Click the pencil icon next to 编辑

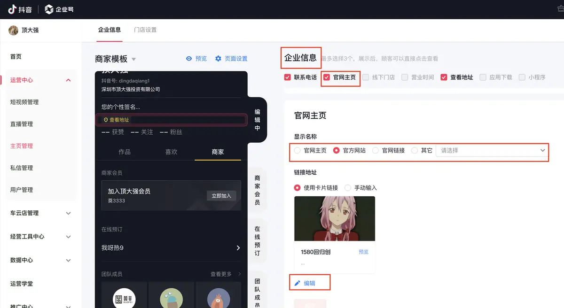click(x=297, y=283)
